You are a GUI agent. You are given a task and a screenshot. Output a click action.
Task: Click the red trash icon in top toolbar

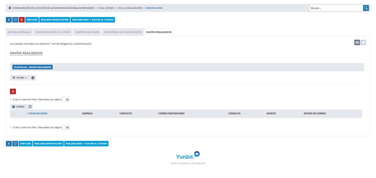[x=22, y=20]
